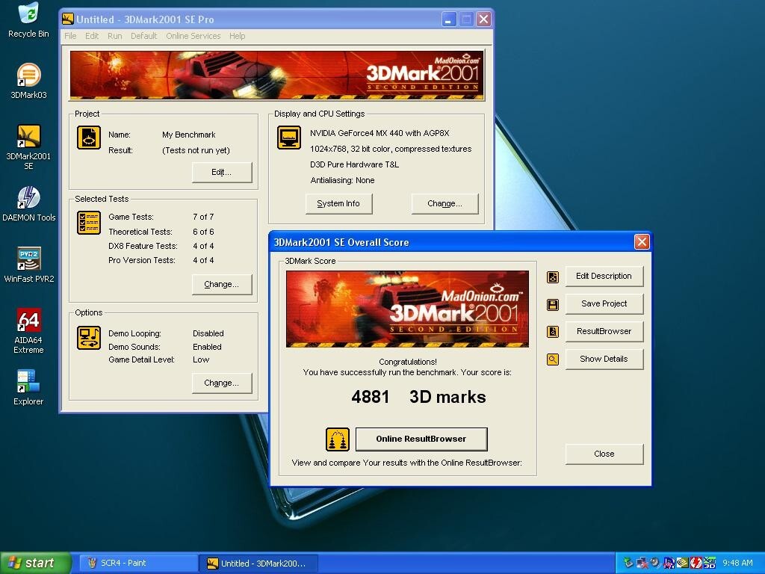Click the Game Detail Level "Low" value
The height and width of the screenshot is (574, 765).
[201, 359]
